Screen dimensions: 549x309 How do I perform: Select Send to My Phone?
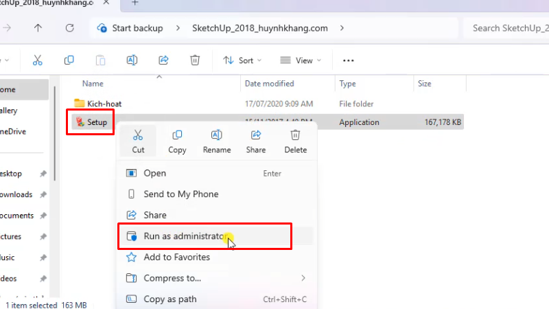(x=180, y=194)
